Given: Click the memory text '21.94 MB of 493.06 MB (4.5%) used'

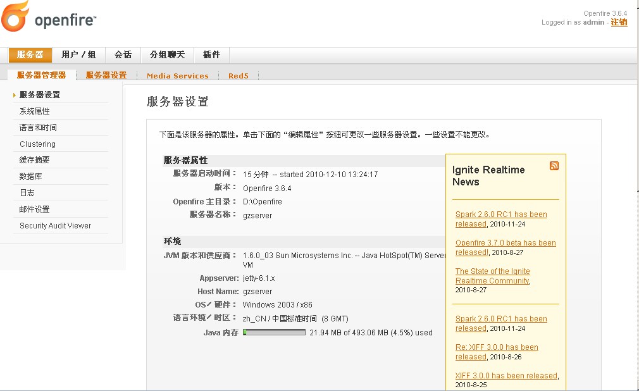Looking at the screenshot, I should coord(371,333).
